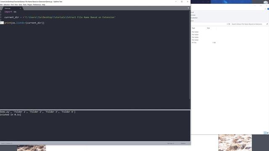This screenshot has width=269, height=151.
Task: Click the Explorer address bar refresh icon
Action: click(229, 24)
